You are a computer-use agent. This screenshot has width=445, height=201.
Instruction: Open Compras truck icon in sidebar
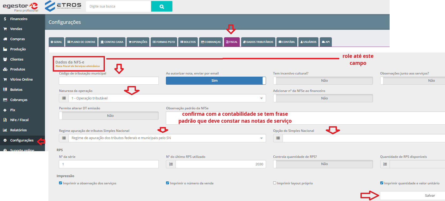coord(5,39)
